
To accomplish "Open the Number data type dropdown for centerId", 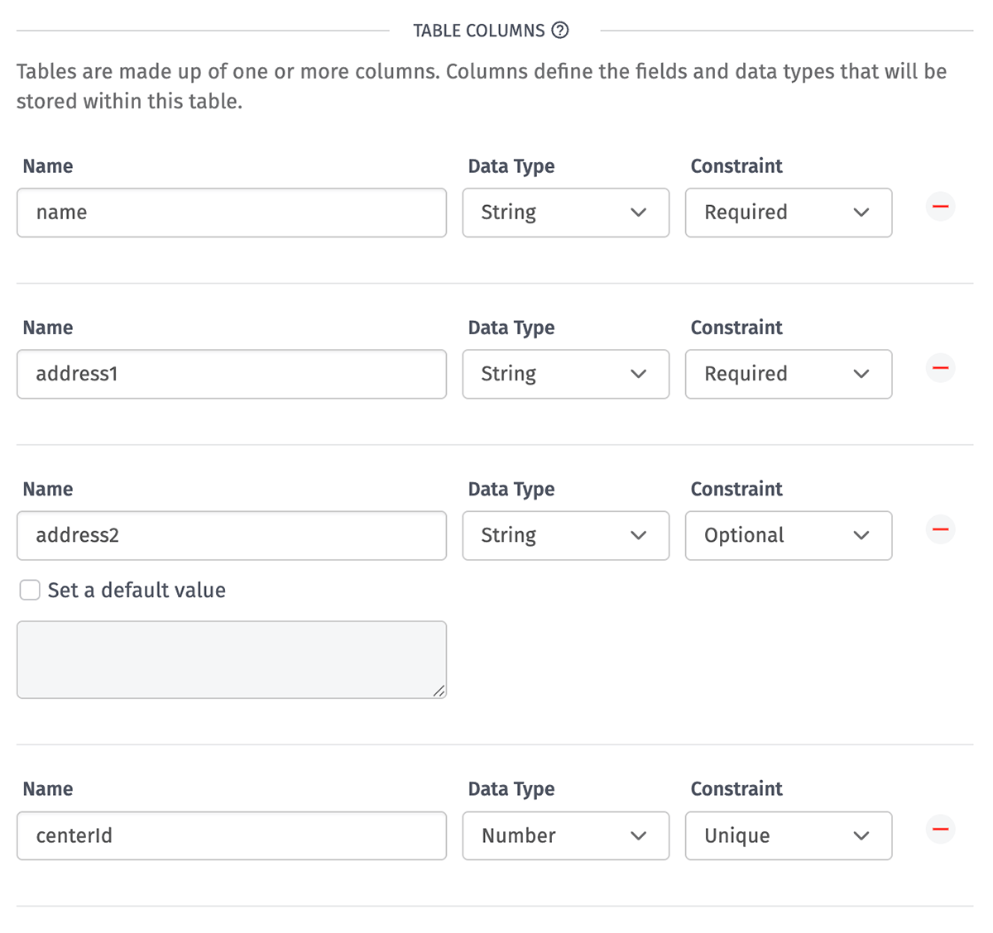I will tap(565, 835).
